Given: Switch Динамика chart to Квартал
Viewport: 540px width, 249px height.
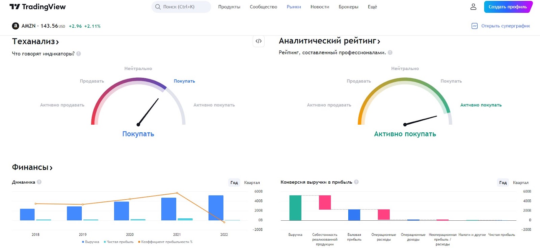Looking at the screenshot, I should 252,183.
